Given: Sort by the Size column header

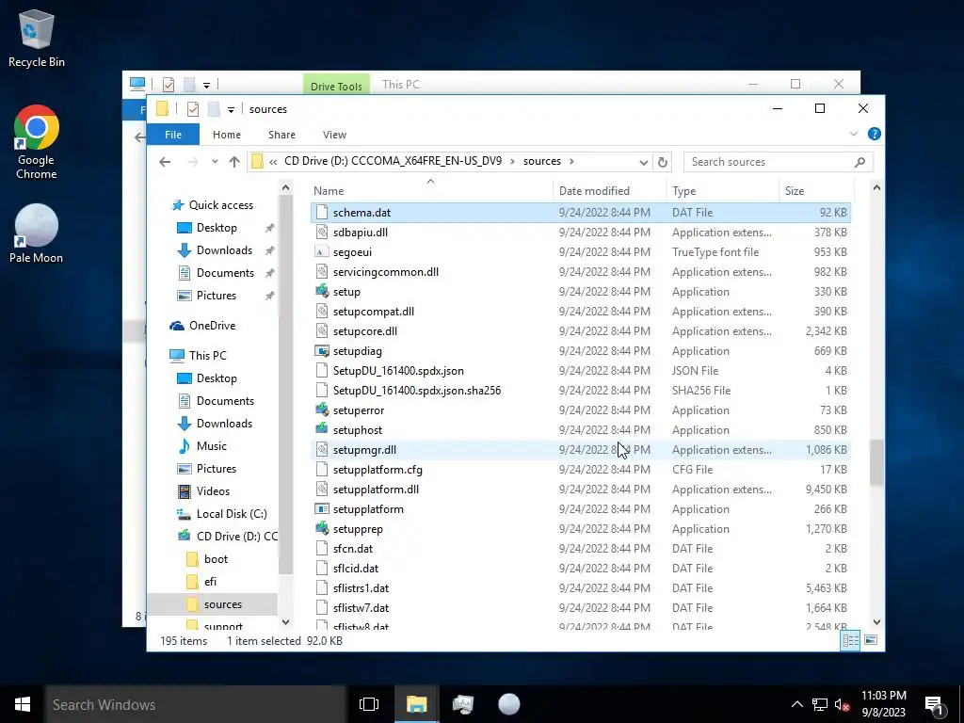Looking at the screenshot, I should [816, 191].
